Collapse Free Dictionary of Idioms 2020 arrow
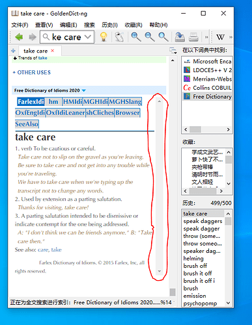This screenshot has height=325, width=252. [84, 90]
